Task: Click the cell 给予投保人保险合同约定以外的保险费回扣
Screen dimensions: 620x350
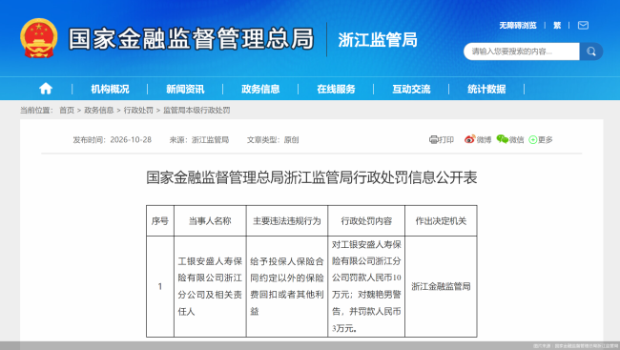Action: click(x=287, y=286)
